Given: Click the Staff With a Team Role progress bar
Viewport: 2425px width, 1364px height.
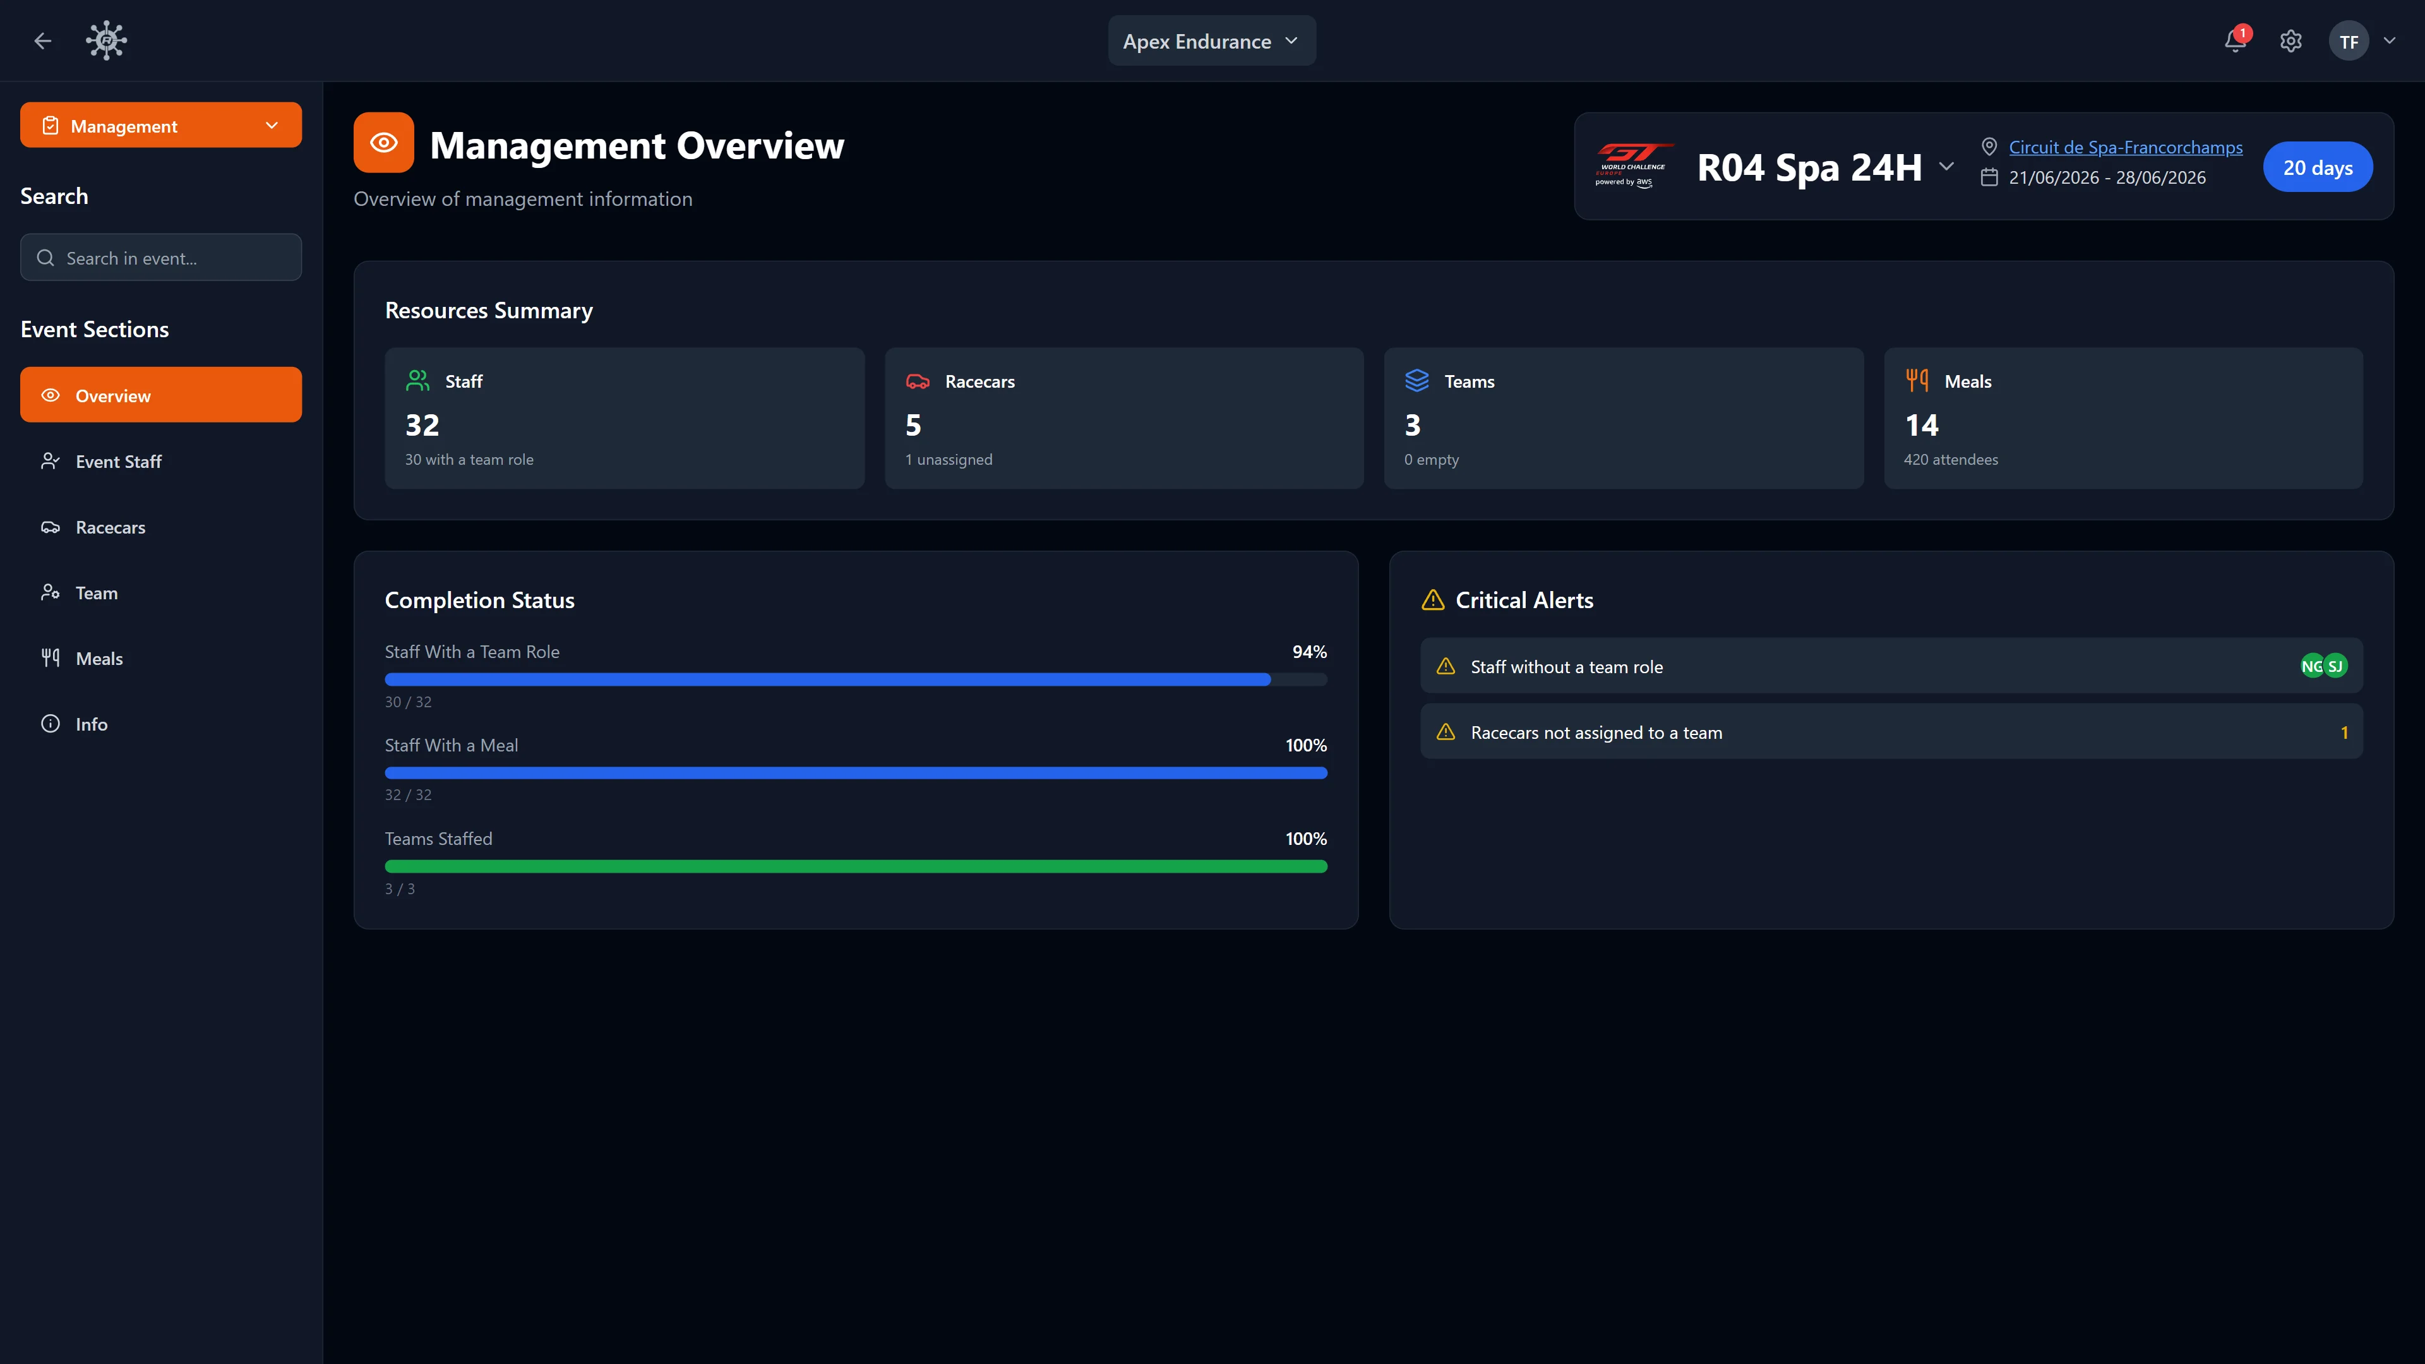Looking at the screenshot, I should pos(856,679).
